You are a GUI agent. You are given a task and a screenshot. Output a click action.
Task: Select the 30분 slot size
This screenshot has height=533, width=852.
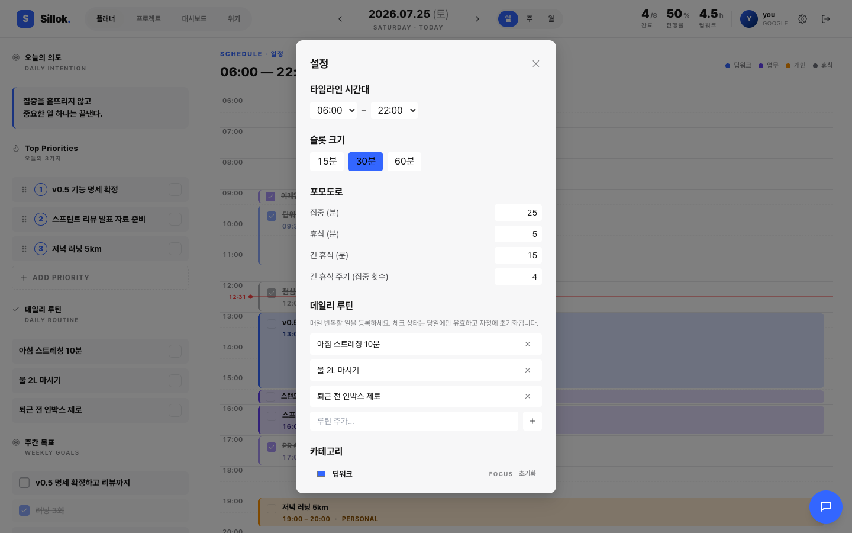tap(366, 161)
